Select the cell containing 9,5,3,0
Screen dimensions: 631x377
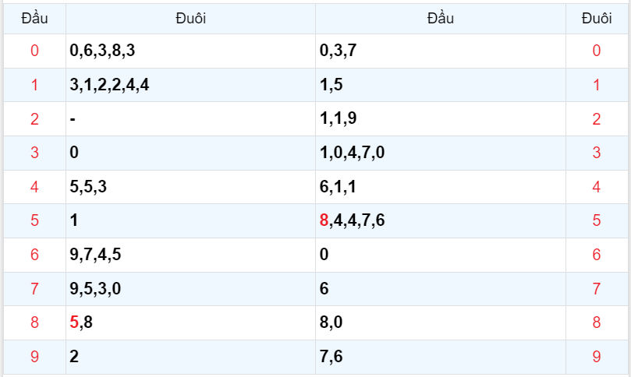click(95, 289)
